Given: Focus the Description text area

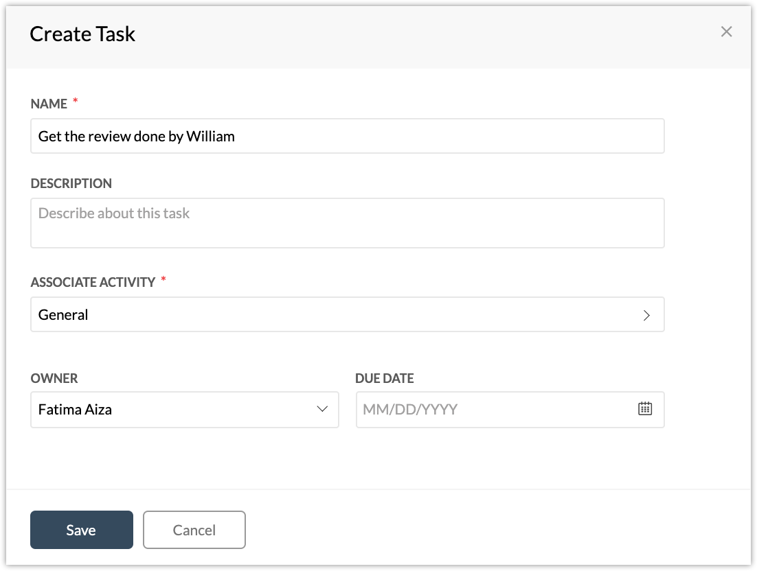Looking at the screenshot, I should pyautogui.click(x=347, y=223).
